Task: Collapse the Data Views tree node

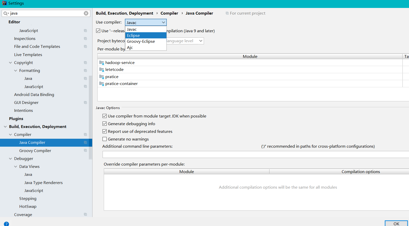Action: pyautogui.click(x=15, y=166)
